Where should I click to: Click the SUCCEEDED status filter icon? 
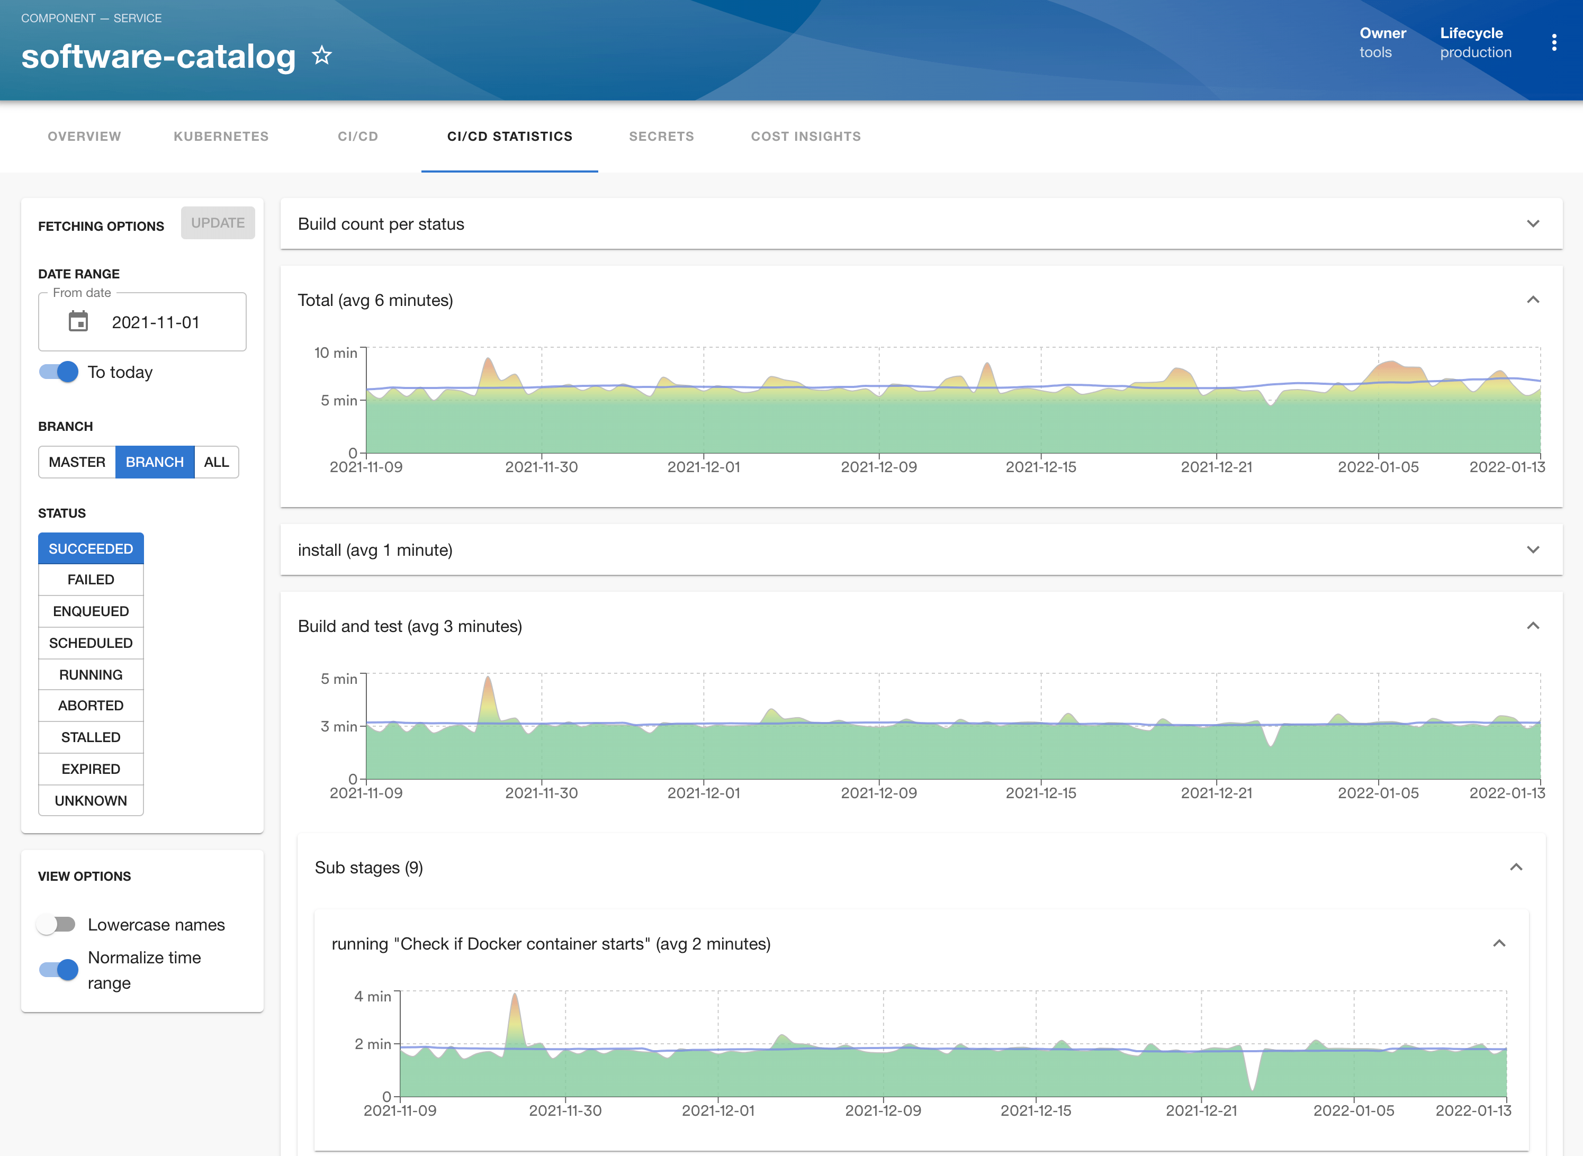point(91,548)
